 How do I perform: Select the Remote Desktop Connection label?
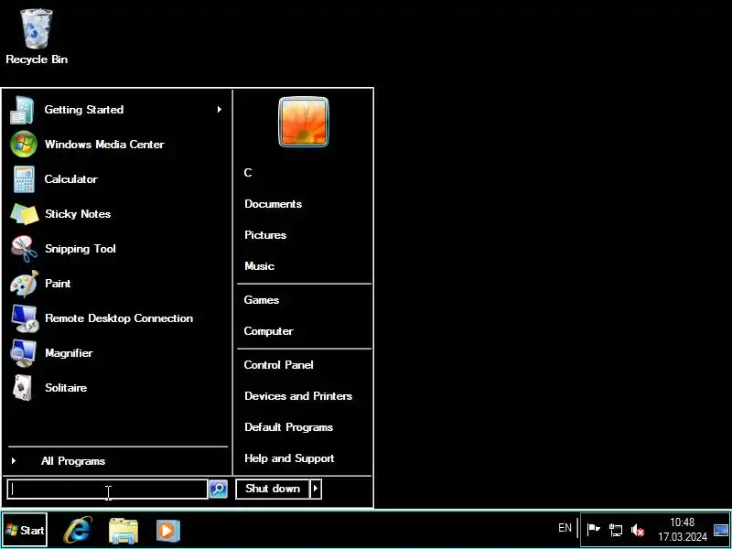click(119, 318)
